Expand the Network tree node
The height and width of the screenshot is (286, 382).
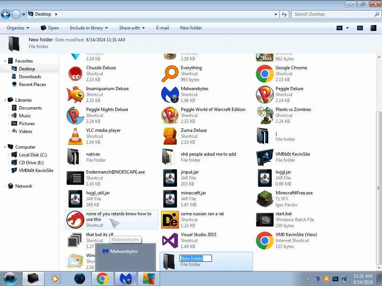5,186
